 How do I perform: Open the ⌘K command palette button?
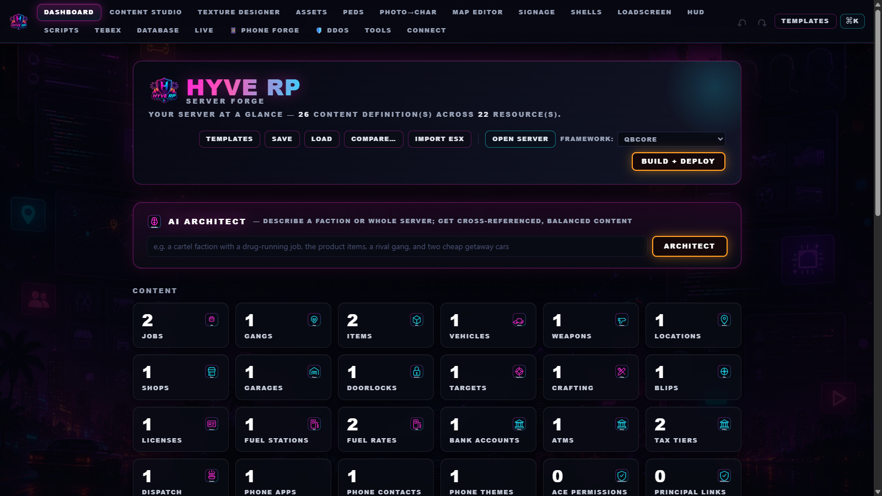(852, 21)
